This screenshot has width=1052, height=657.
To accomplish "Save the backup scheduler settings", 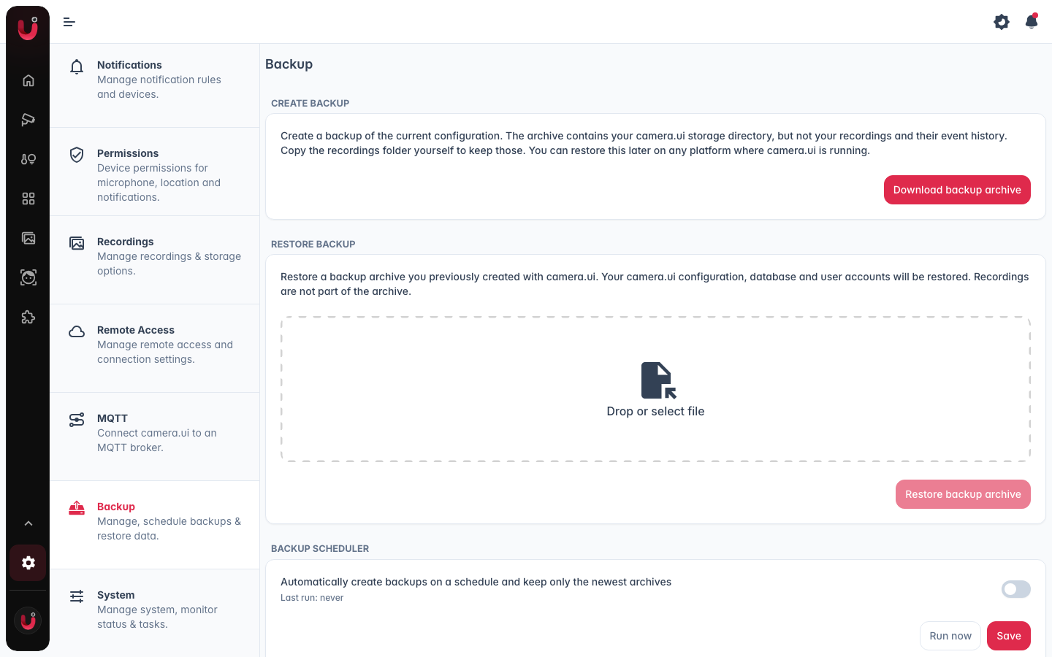I will [1009, 636].
